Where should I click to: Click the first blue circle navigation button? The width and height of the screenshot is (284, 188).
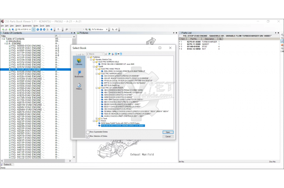(x=38, y=29)
